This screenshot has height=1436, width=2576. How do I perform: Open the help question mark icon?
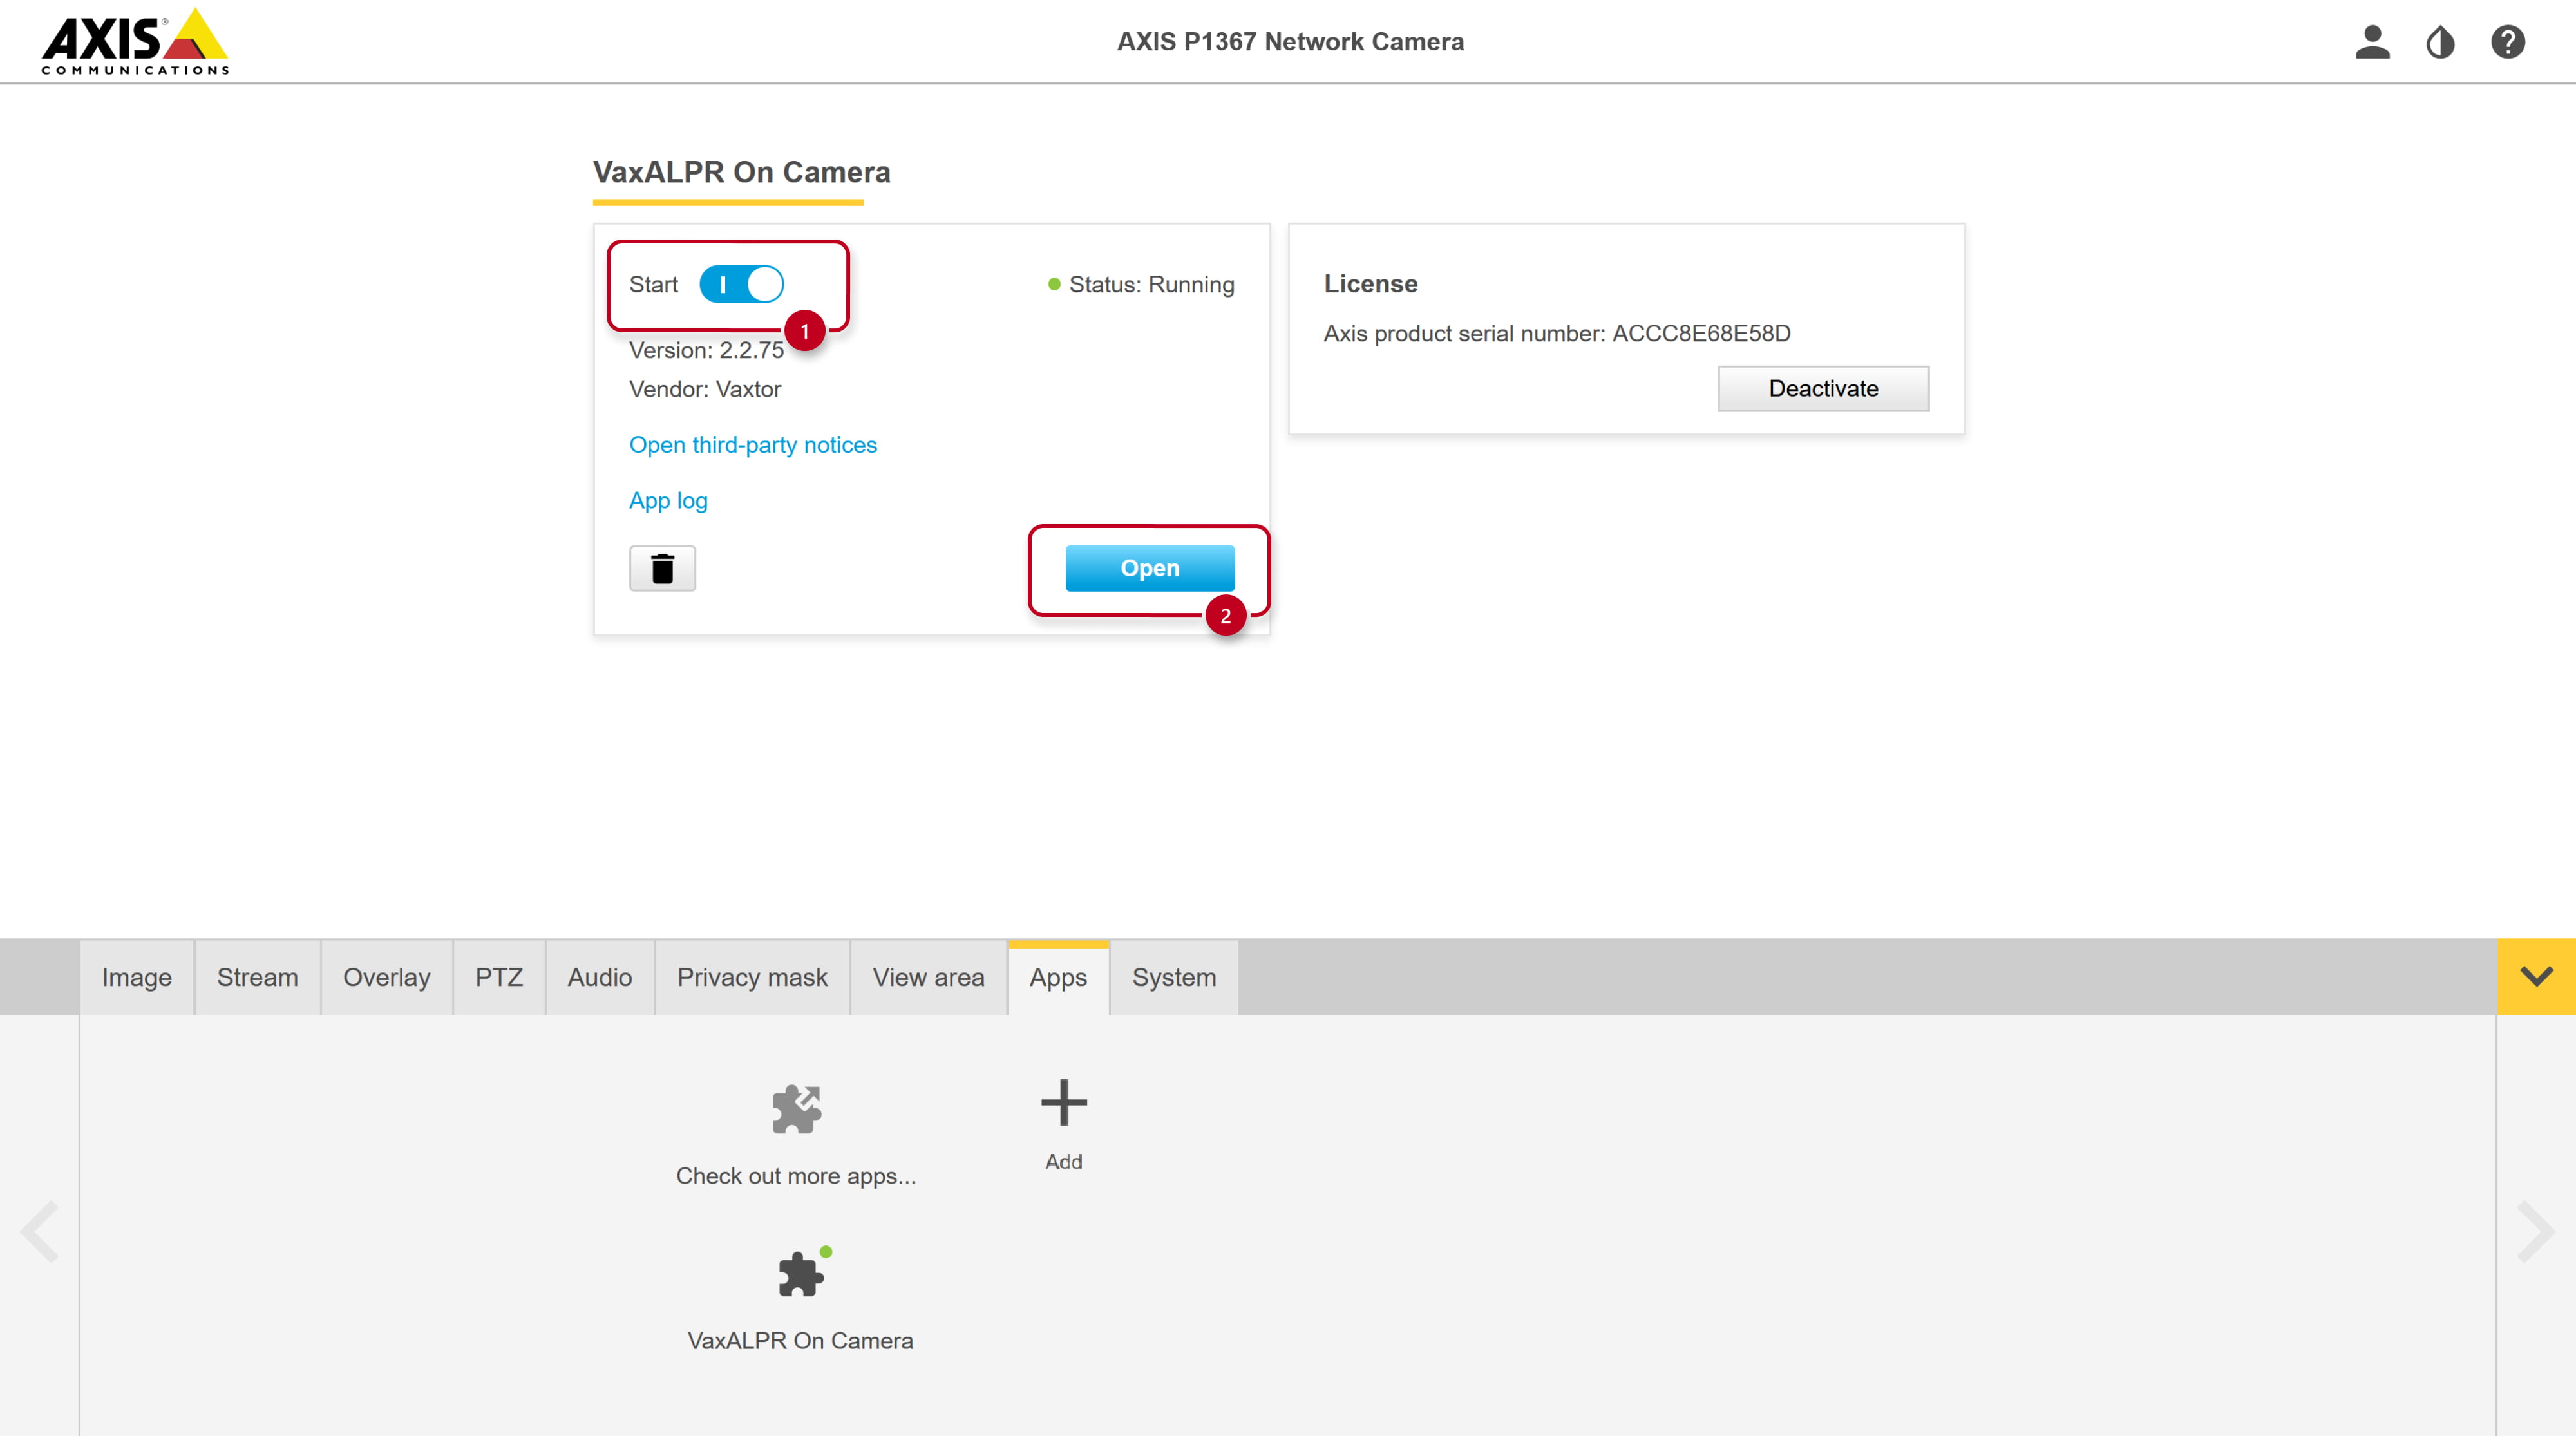(x=2508, y=42)
